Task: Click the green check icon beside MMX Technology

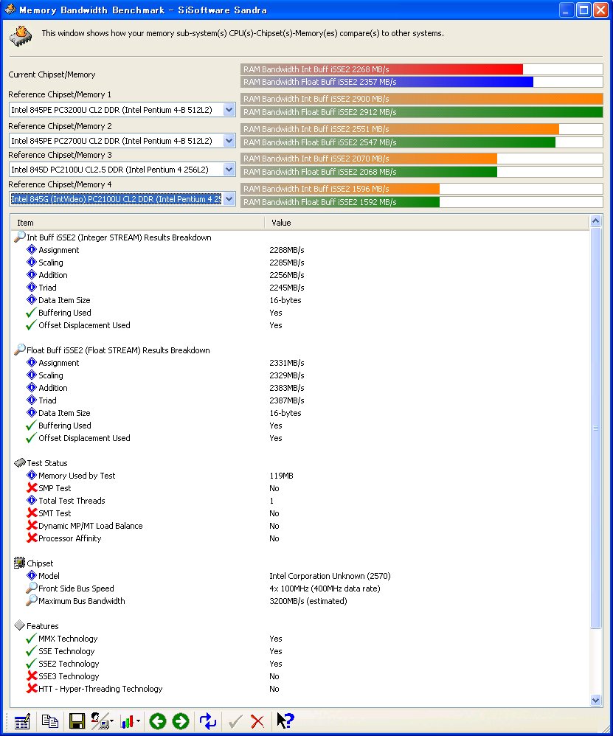Action: tap(31, 639)
